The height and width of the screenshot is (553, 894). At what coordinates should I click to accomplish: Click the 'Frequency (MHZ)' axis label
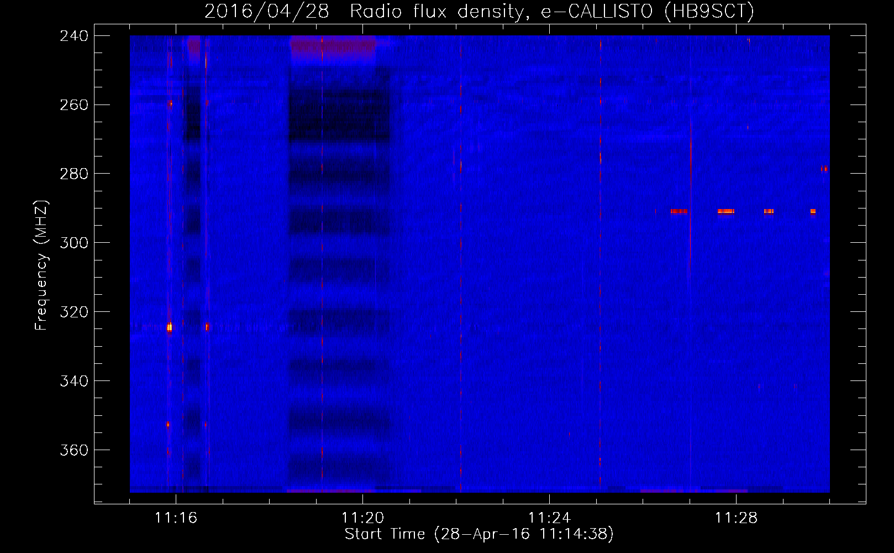(41, 265)
